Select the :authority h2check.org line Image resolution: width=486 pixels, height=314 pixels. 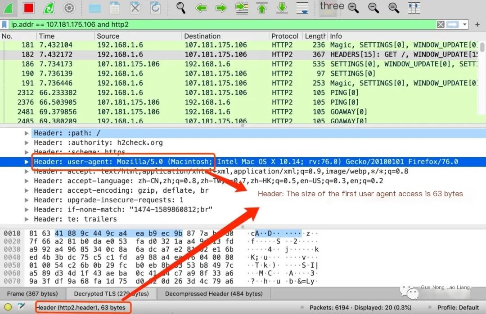coord(98,142)
